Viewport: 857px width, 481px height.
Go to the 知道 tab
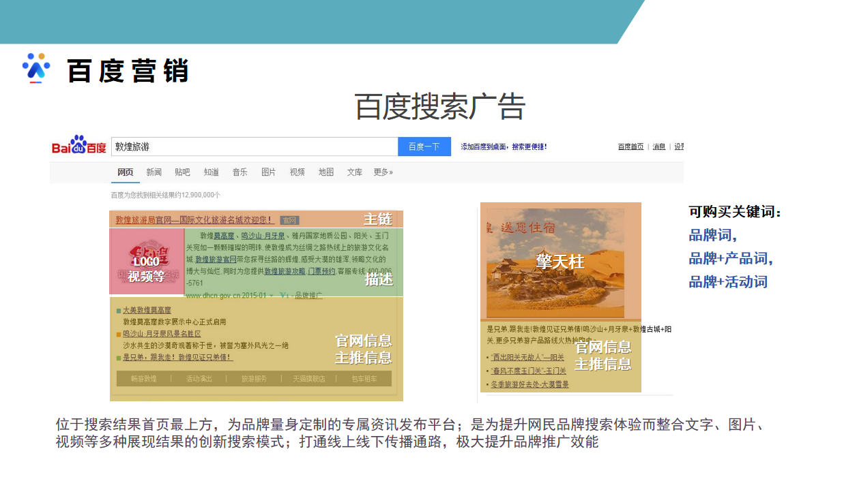(212, 172)
